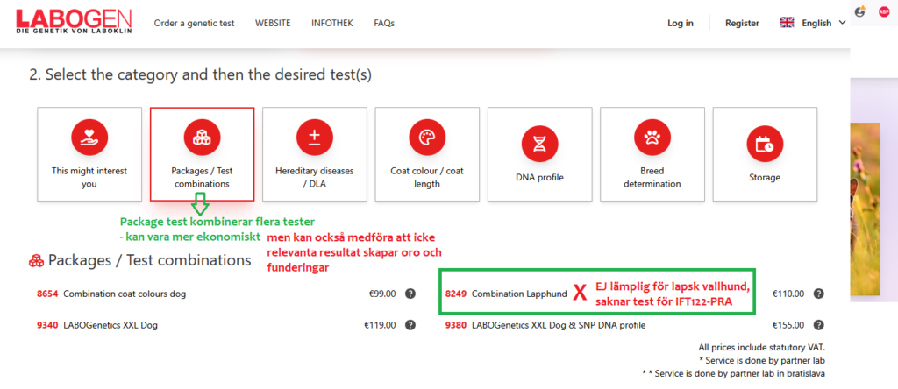Show info for LABOGenetics XXL Dog
Screen dimensions: 898x389
point(410,325)
